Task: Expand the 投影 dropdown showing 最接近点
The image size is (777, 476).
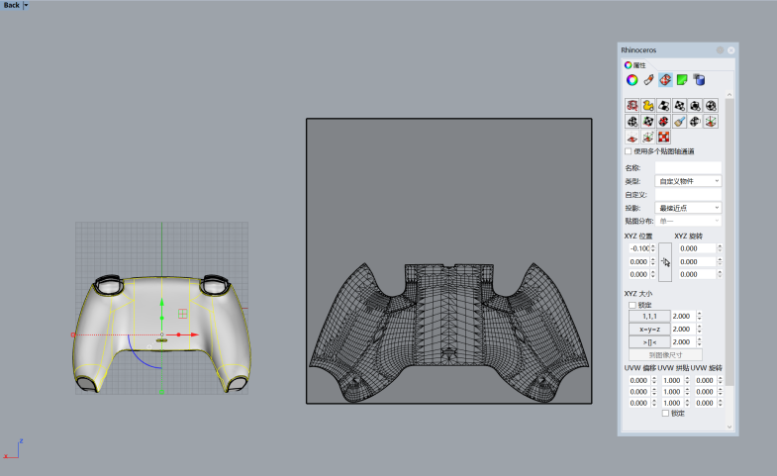Action: [x=688, y=208]
